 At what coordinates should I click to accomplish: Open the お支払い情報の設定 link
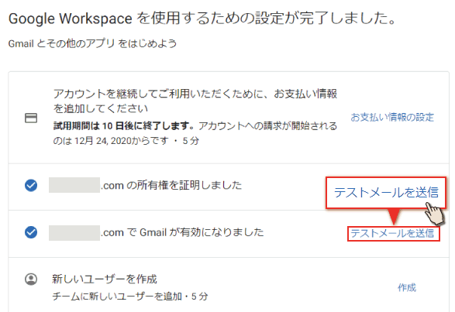(x=392, y=118)
